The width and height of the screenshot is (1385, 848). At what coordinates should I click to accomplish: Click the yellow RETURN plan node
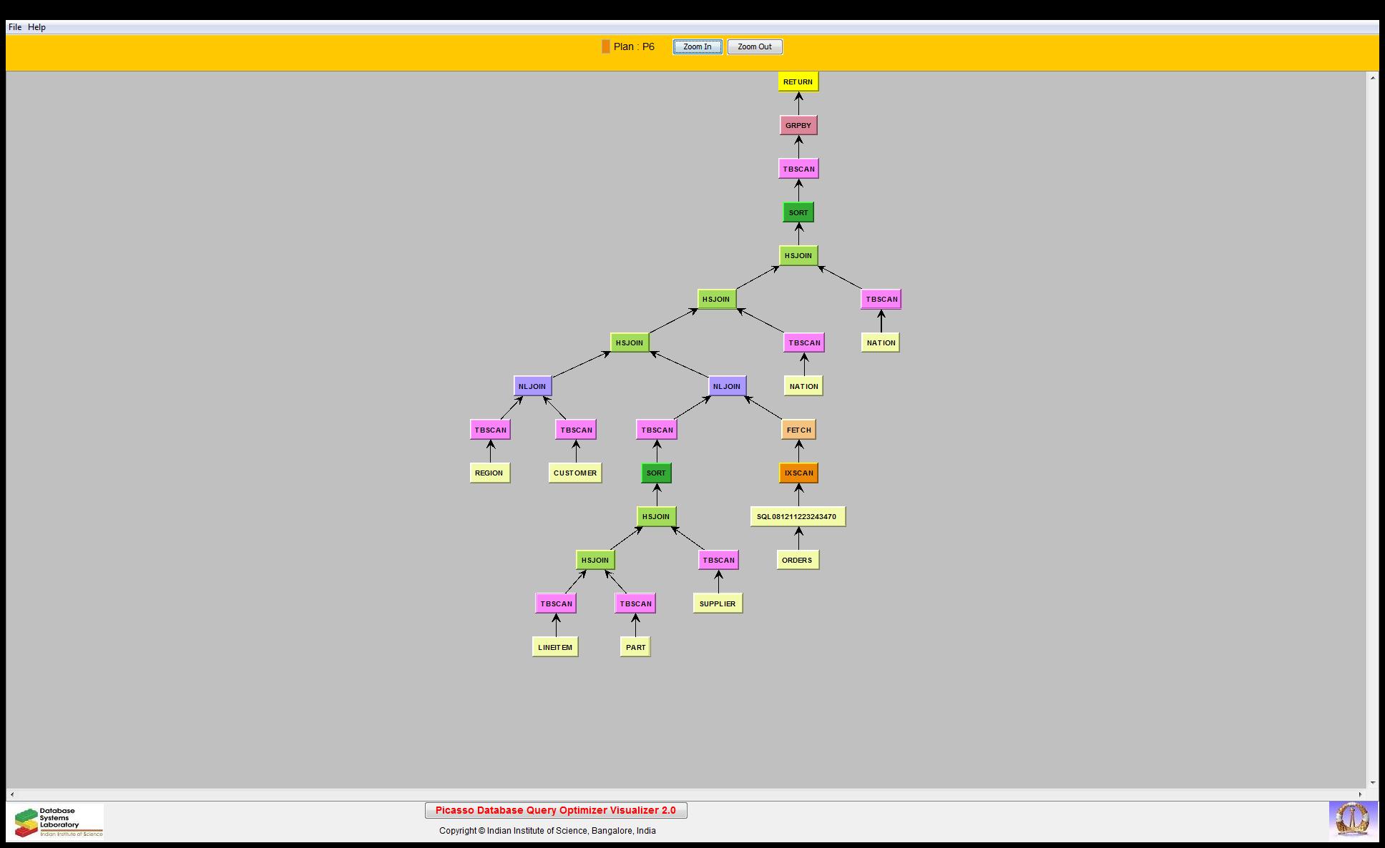pyautogui.click(x=798, y=82)
